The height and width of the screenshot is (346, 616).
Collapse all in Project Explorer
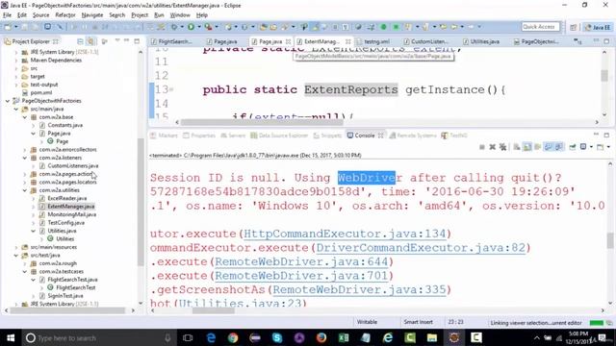click(80, 41)
